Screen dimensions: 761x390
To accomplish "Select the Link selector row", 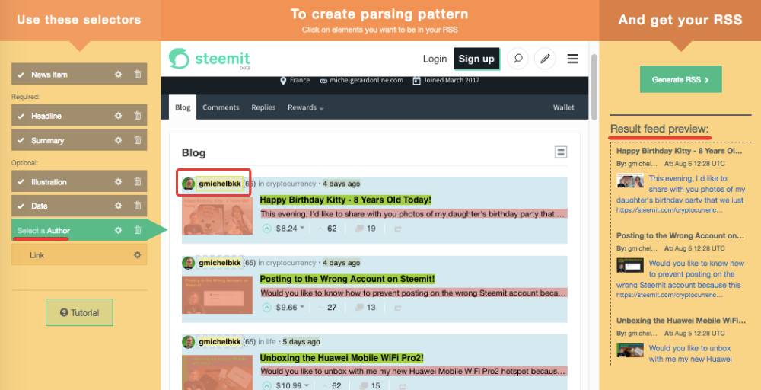I will [79, 254].
